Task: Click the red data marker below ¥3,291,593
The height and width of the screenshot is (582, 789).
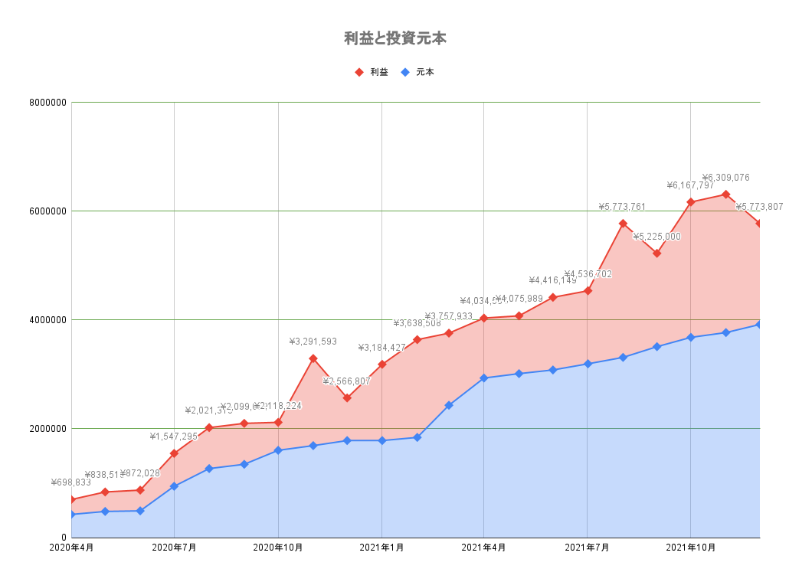Action: pos(313,358)
